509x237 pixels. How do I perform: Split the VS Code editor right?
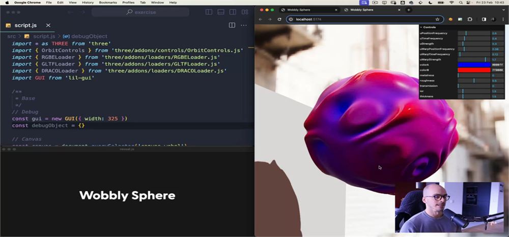click(232, 25)
